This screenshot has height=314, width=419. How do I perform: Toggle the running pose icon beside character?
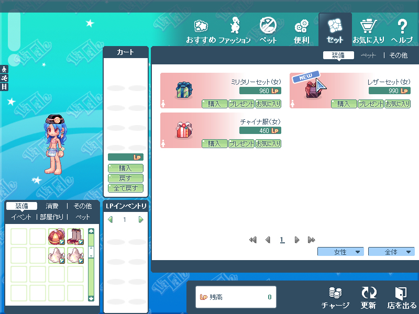pos(4,78)
